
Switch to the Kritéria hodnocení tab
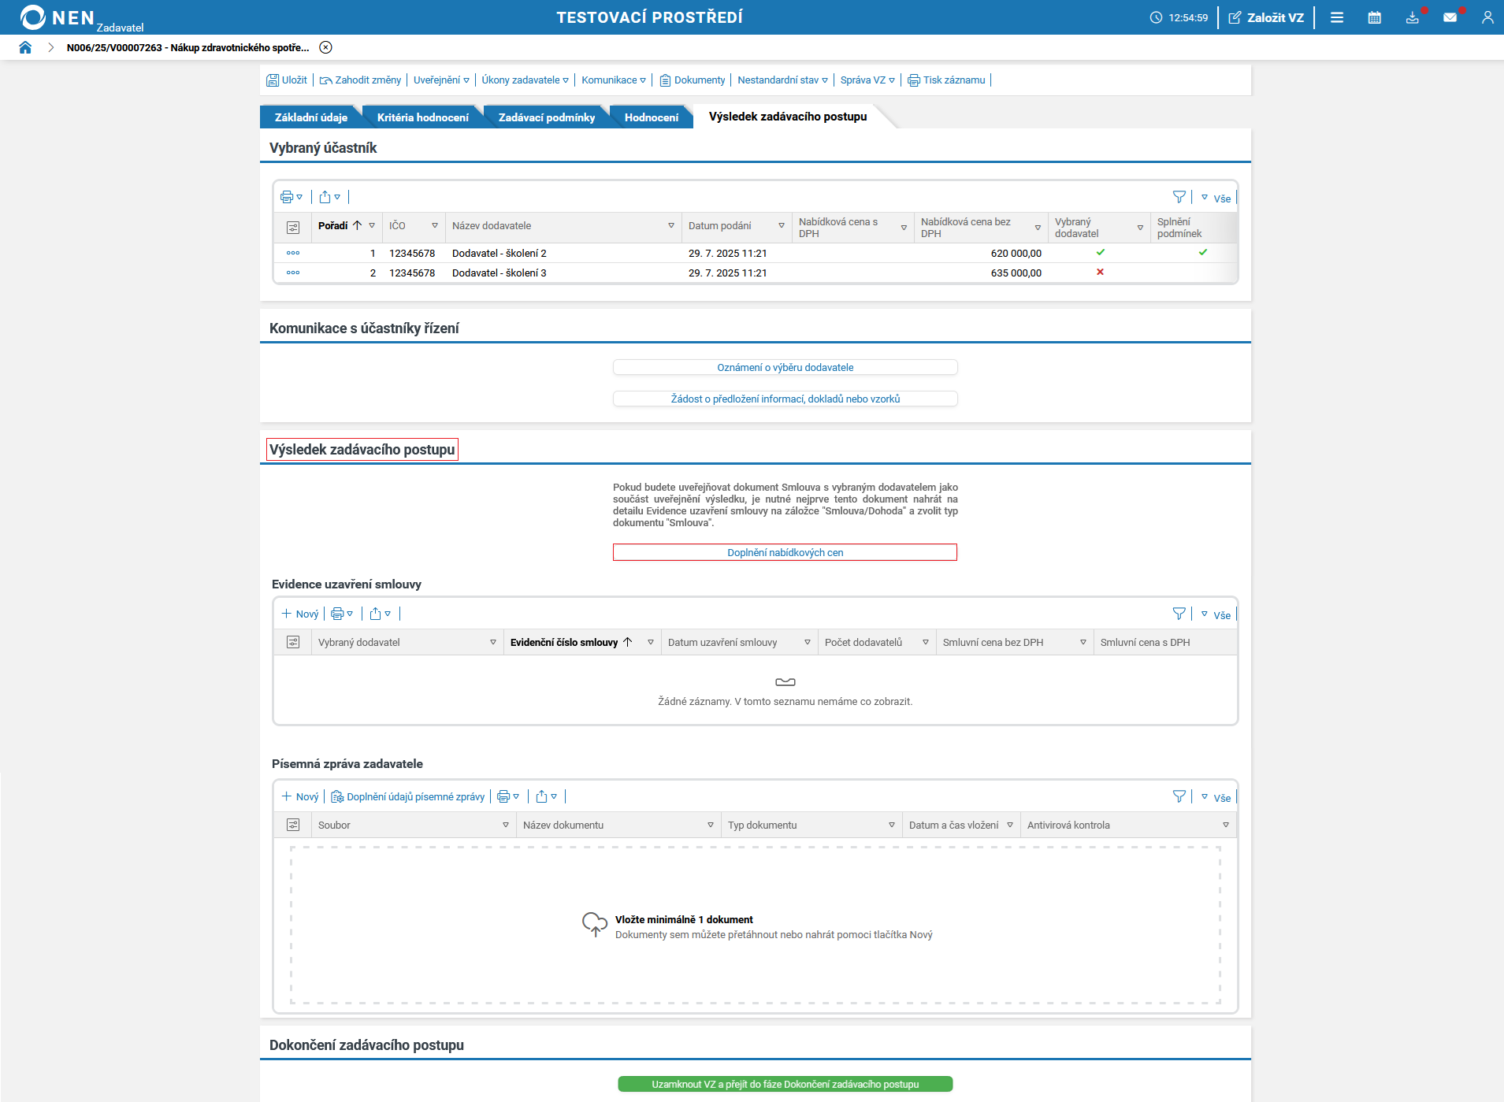pos(423,117)
